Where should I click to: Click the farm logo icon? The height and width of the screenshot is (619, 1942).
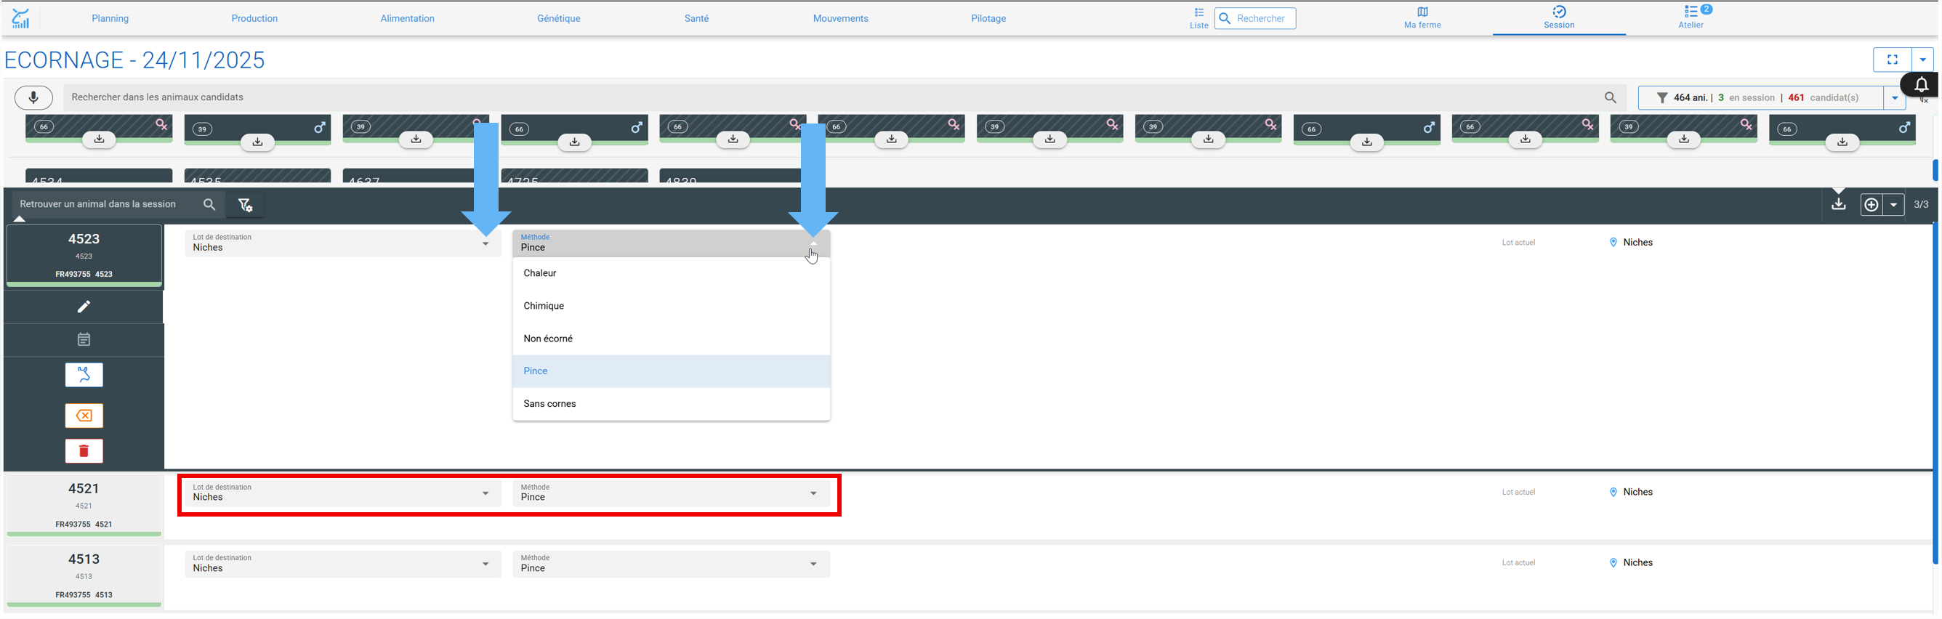pos(20,18)
